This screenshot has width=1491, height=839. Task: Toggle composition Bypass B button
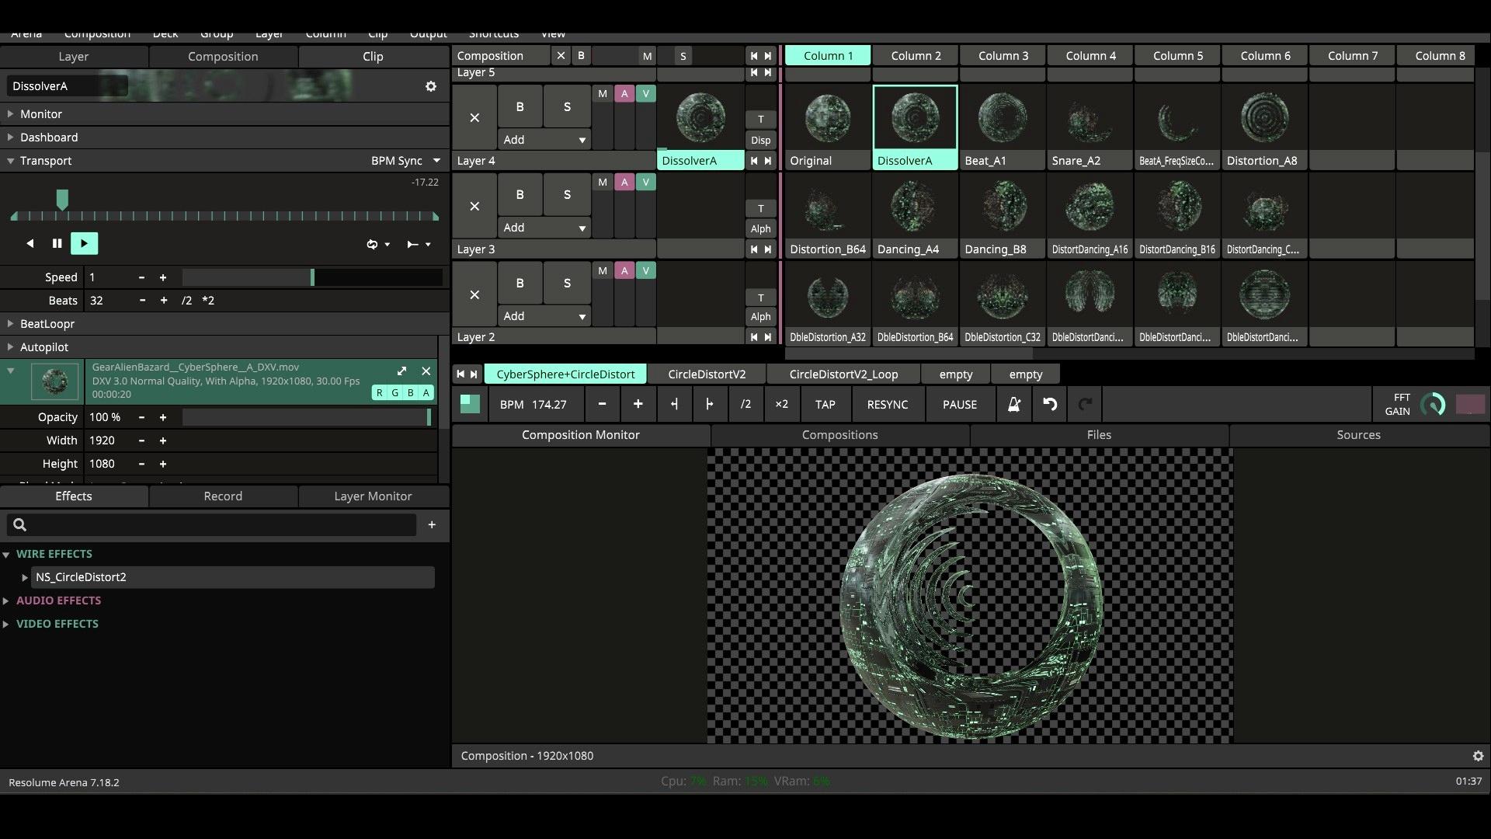pos(581,56)
